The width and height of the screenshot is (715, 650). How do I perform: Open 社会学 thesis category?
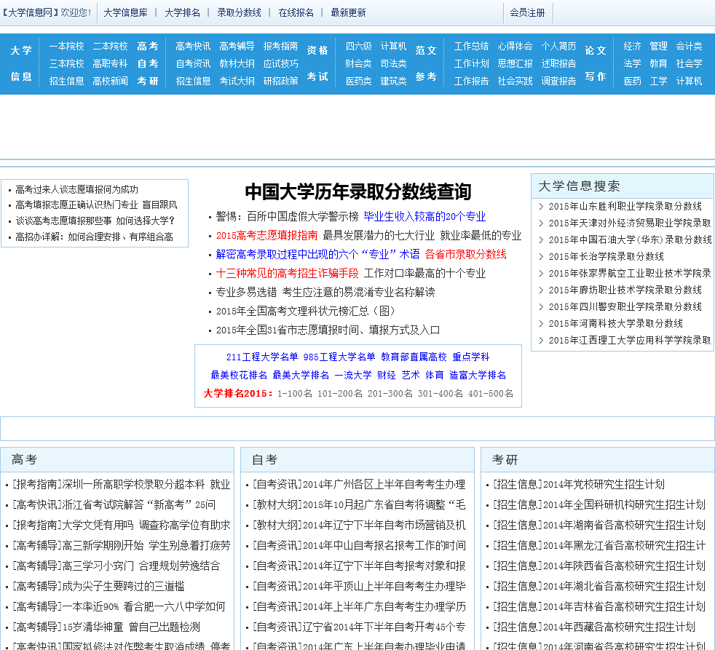[689, 63]
